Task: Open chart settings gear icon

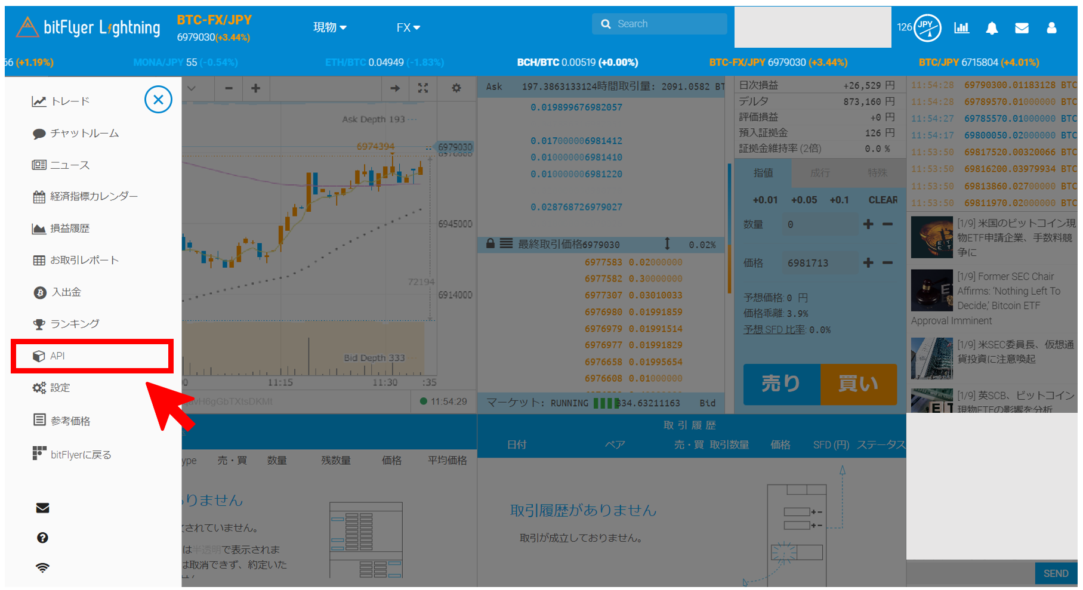Action: click(x=456, y=88)
